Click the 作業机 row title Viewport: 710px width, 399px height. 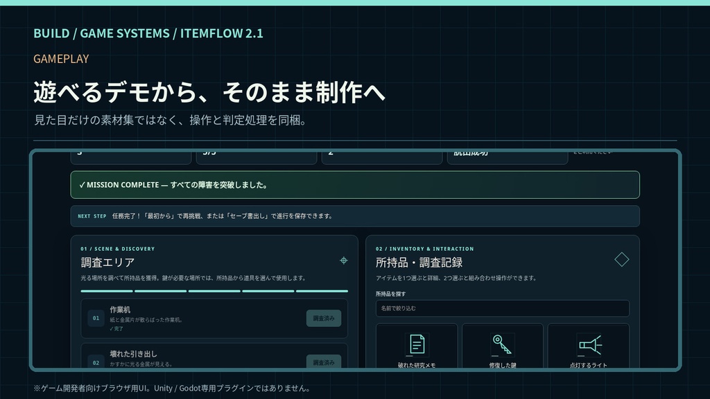tap(120, 310)
